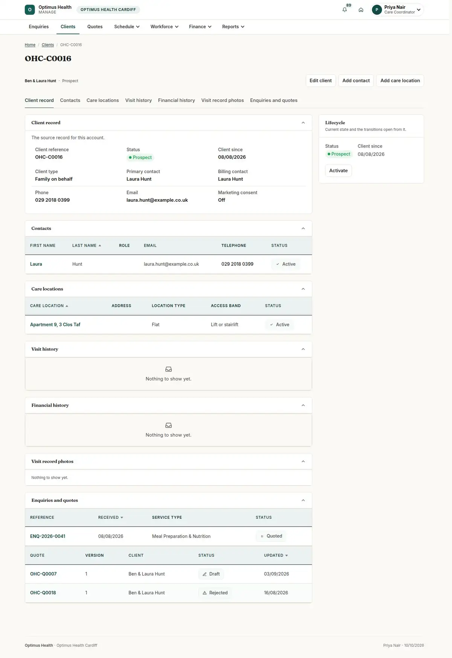Sort contacts by Last Name column
The width and height of the screenshot is (452, 658).
pyautogui.click(x=87, y=245)
